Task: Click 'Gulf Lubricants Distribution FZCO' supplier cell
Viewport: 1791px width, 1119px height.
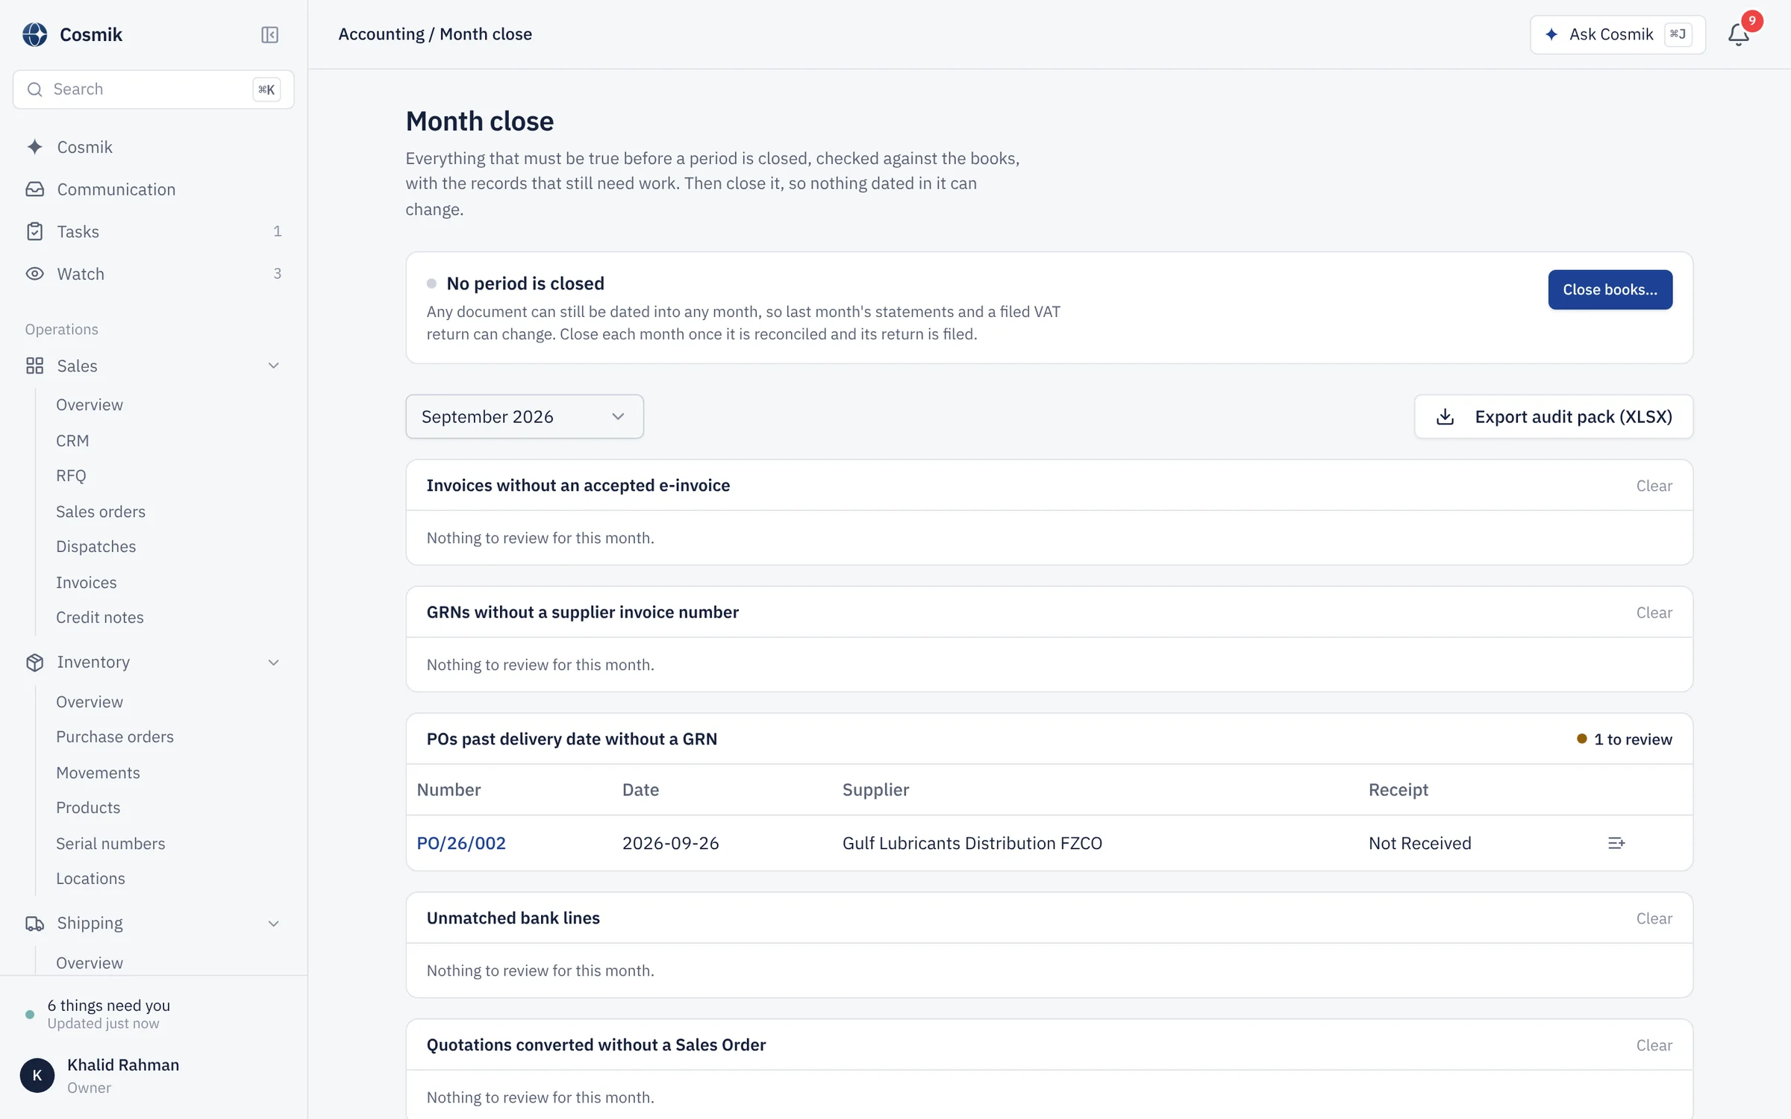Action: pyautogui.click(x=972, y=843)
